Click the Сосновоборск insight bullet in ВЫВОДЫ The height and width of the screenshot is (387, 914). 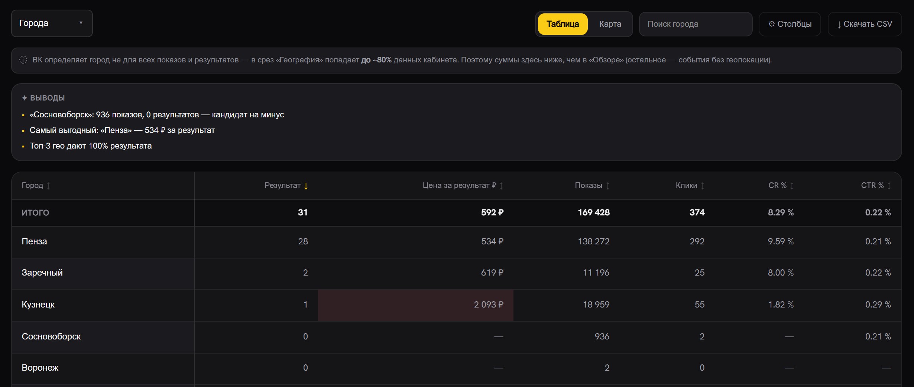point(157,115)
